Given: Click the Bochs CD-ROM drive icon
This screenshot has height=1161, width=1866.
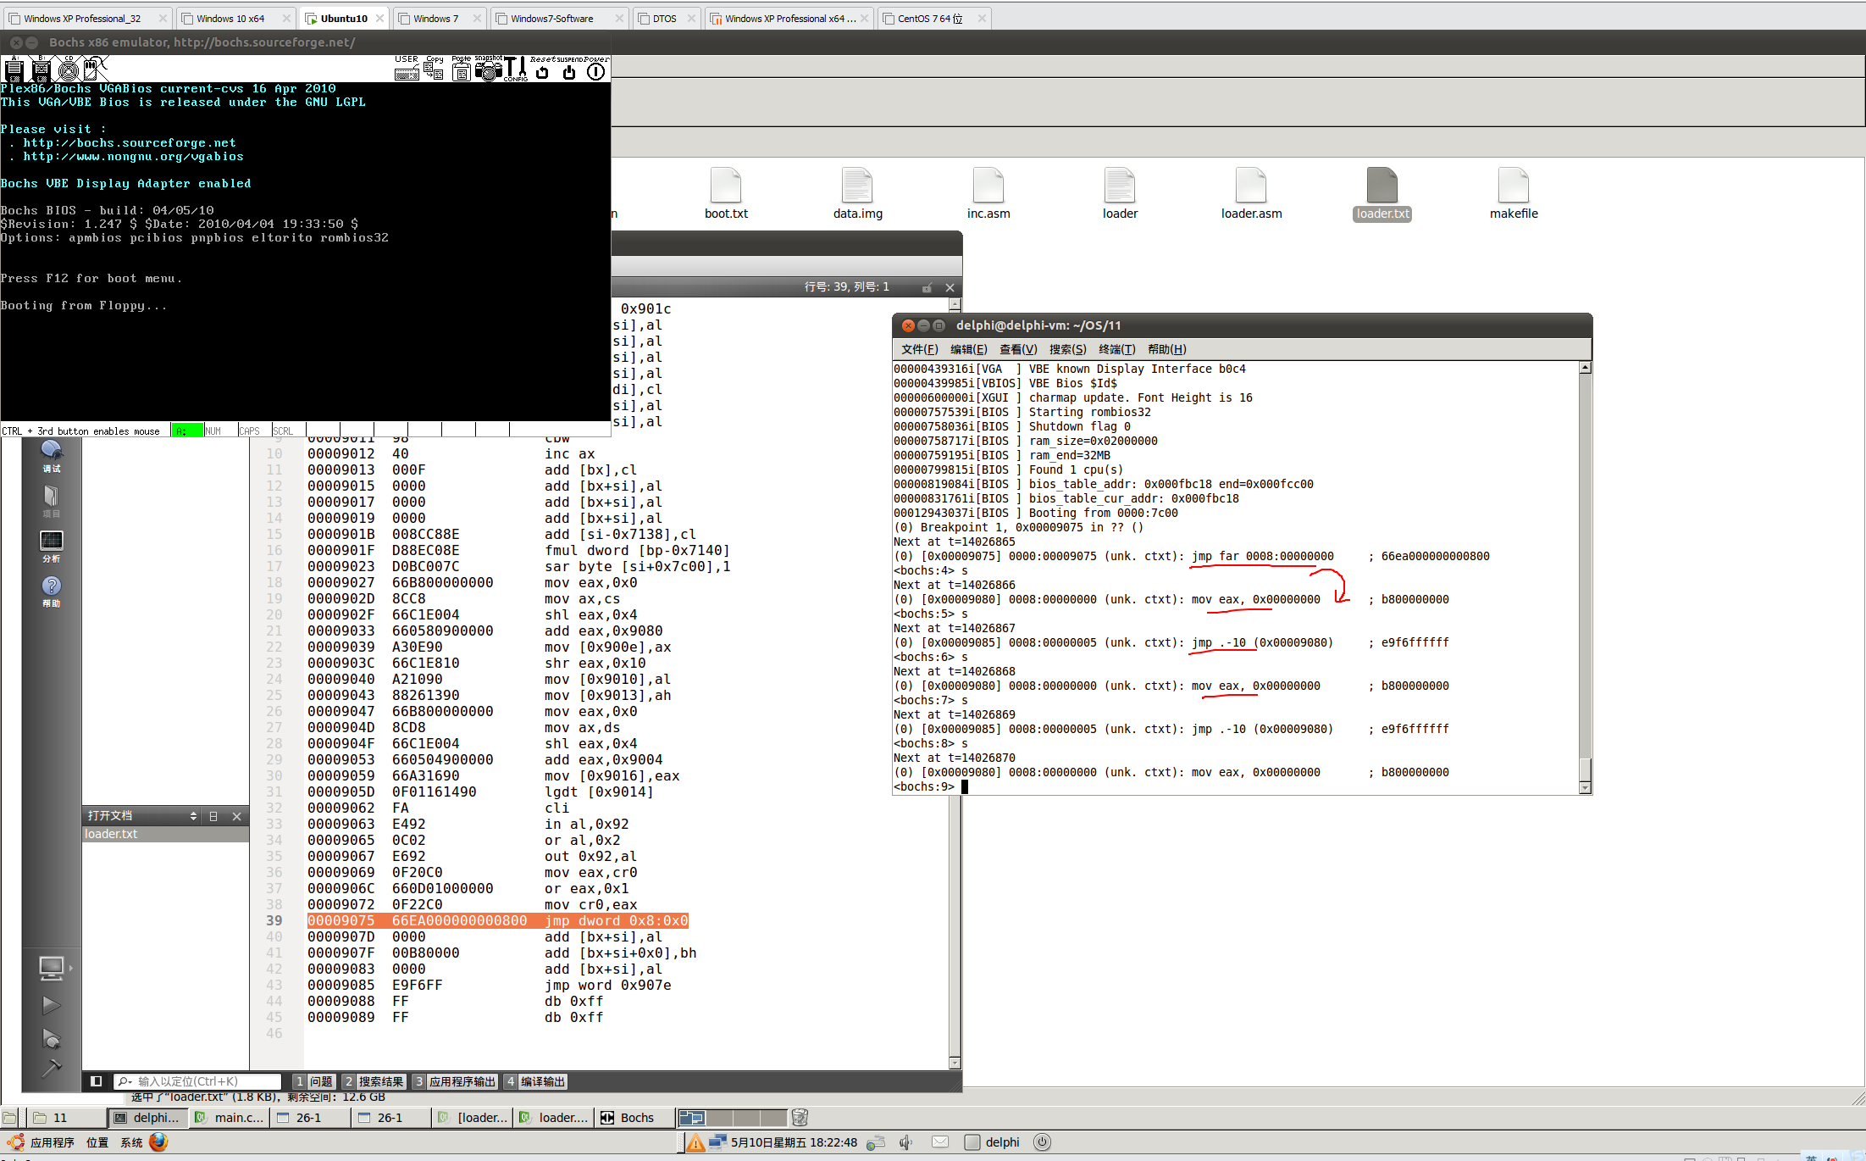Looking at the screenshot, I should coord(69,69).
